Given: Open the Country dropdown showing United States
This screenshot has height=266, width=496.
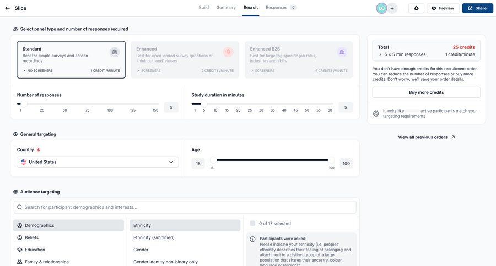Looking at the screenshot, I should (98, 162).
